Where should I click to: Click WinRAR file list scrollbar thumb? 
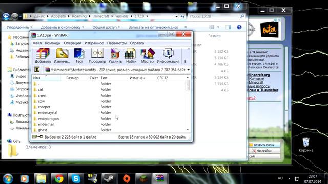pyautogui.click(x=188, y=85)
